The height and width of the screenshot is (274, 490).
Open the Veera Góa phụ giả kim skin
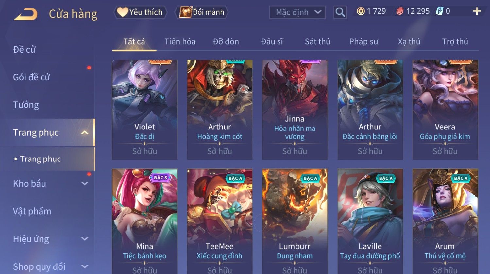445,110
